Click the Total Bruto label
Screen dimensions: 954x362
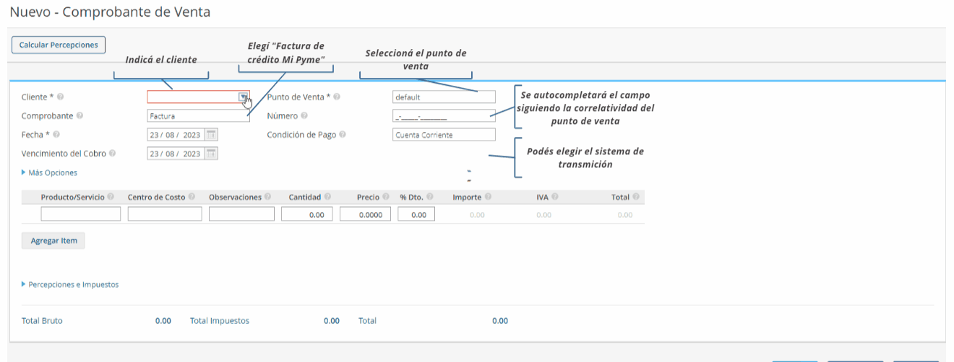click(x=42, y=321)
